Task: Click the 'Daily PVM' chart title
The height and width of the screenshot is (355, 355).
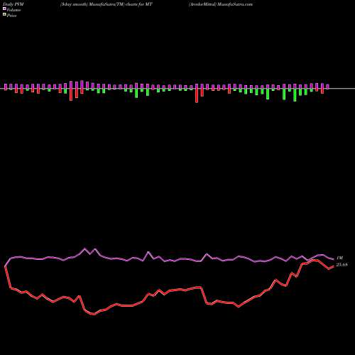Action: pos(13,4)
